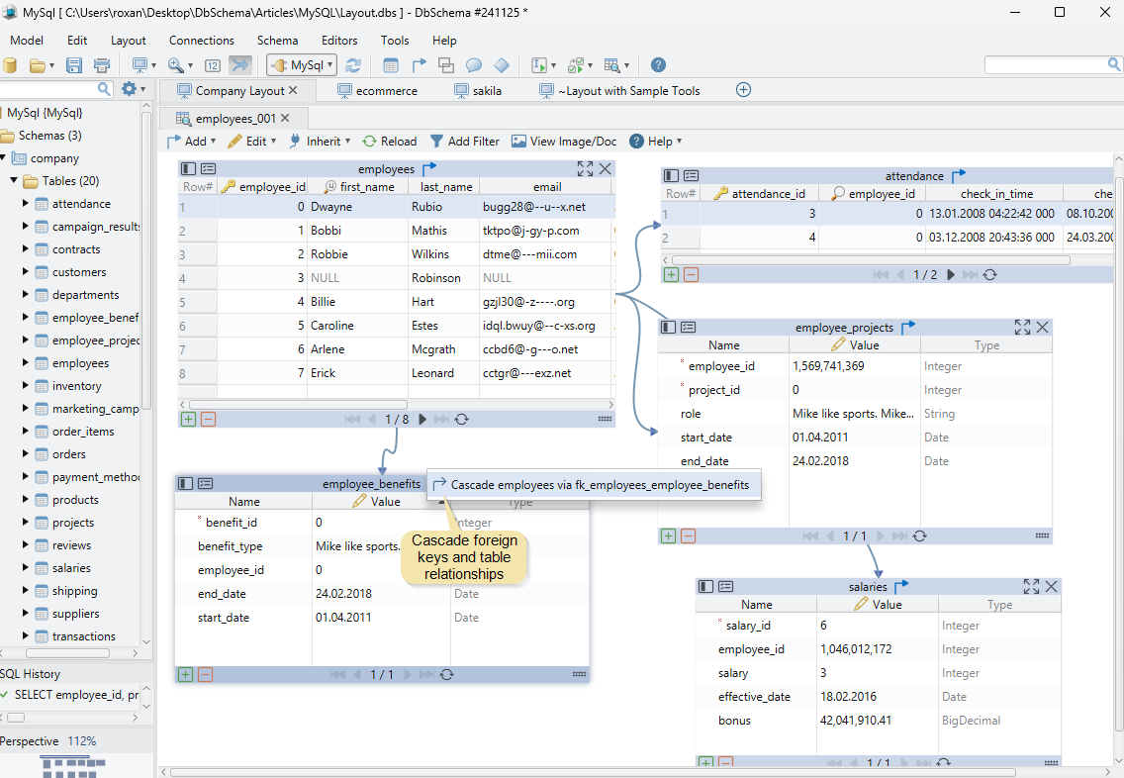
Task: Click the blue help question mark toolbar icon
Action: click(x=658, y=65)
